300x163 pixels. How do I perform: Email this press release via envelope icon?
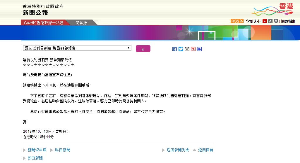tap(187, 49)
